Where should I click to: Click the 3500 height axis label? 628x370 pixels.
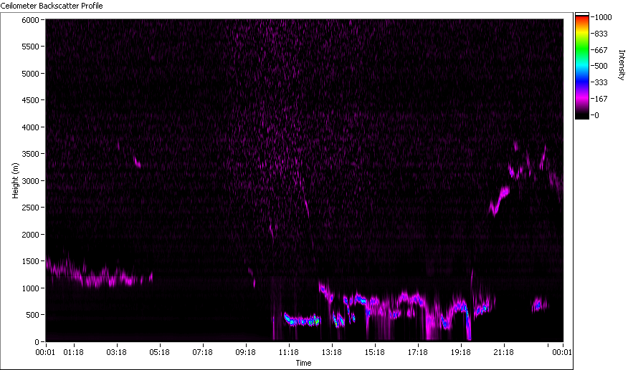30,154
